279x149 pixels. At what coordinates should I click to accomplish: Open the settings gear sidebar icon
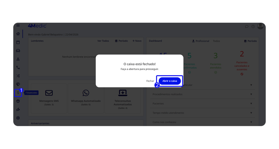18,118
